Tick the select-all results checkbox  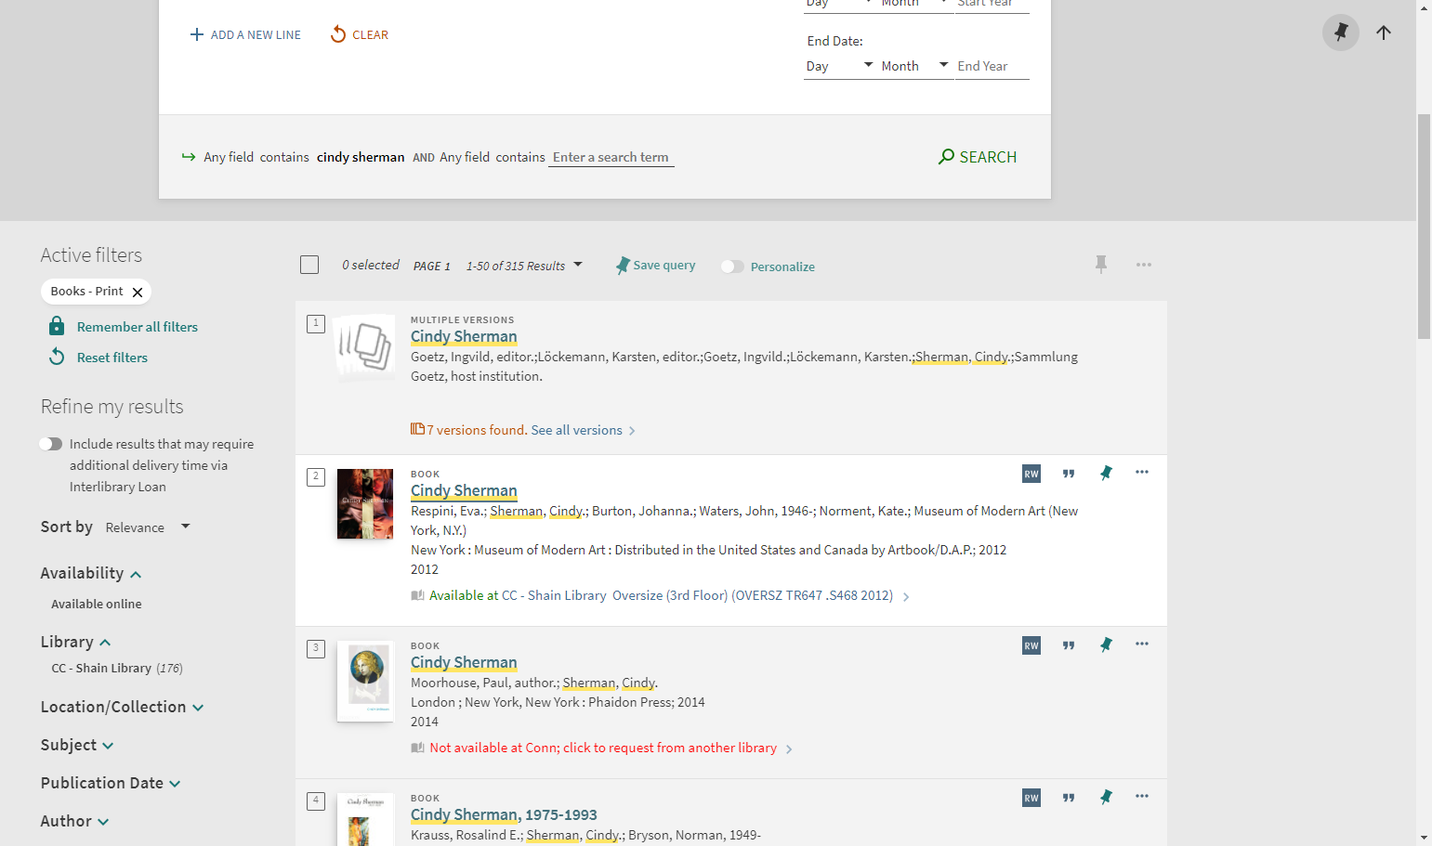(309, 265)
